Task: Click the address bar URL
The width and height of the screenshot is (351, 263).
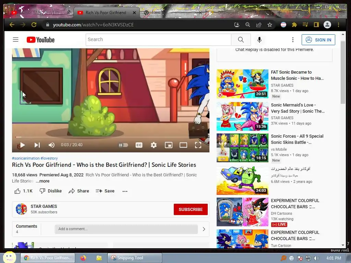Action: (x=93, y=25)
